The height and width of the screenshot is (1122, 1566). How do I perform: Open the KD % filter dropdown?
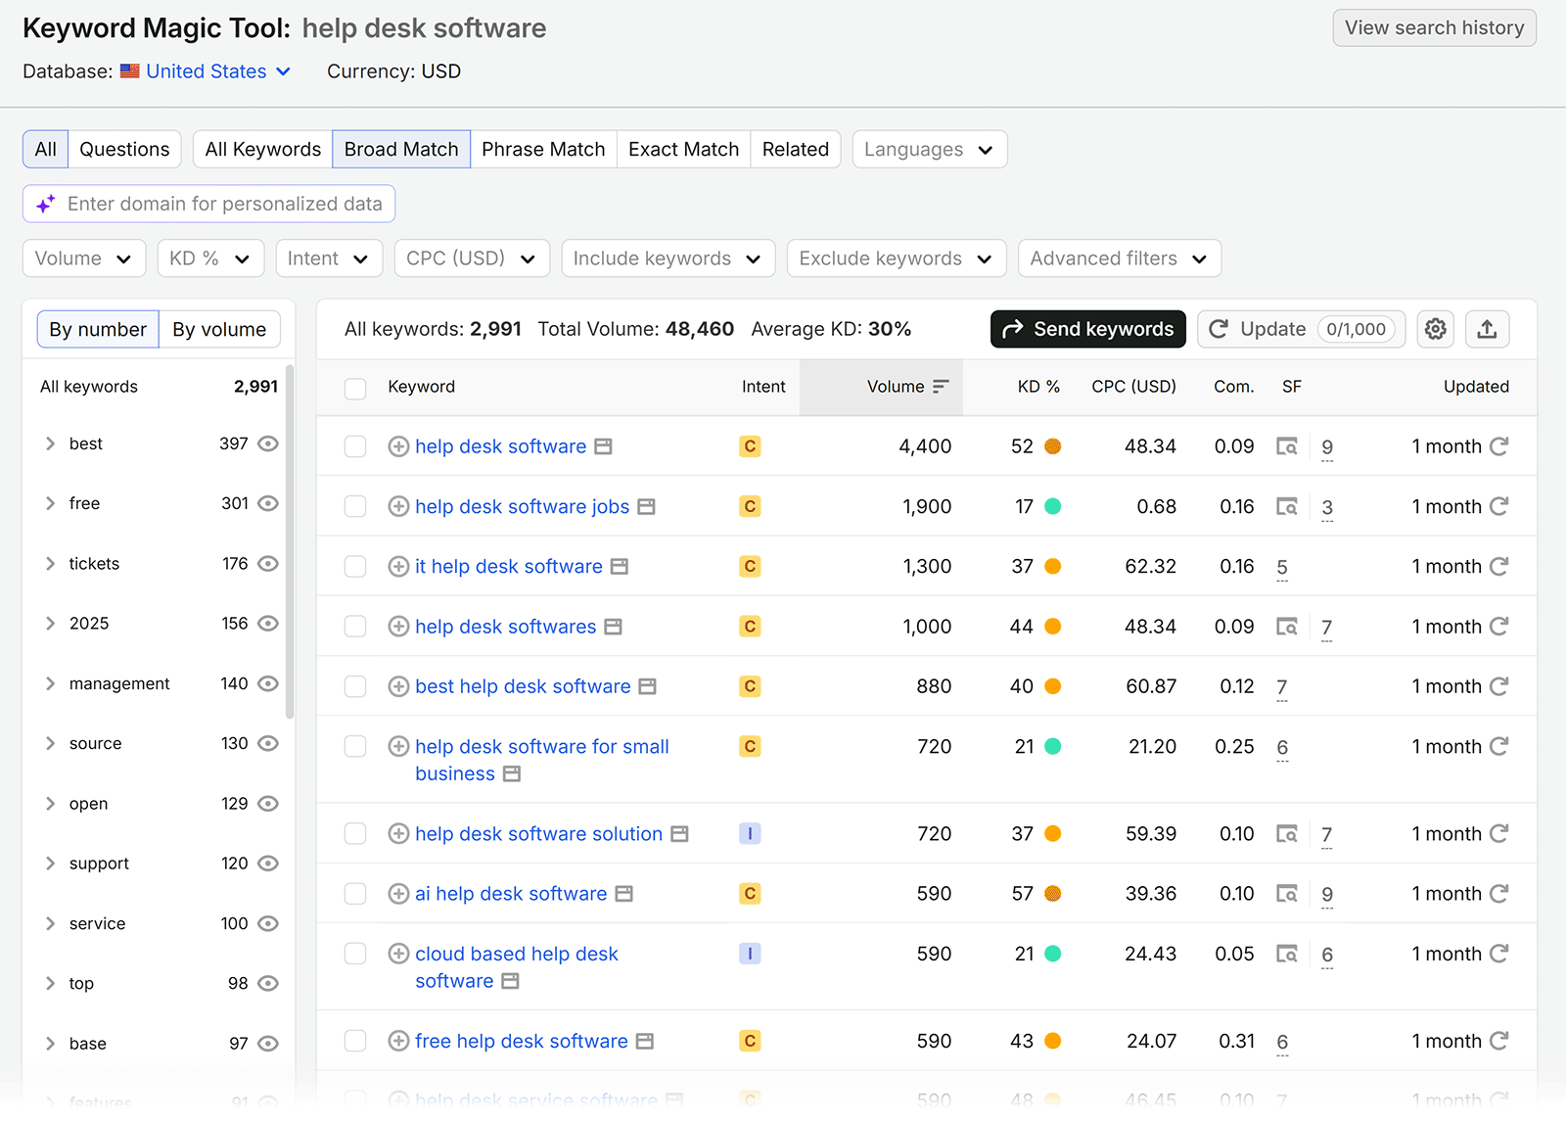point(210,258)
